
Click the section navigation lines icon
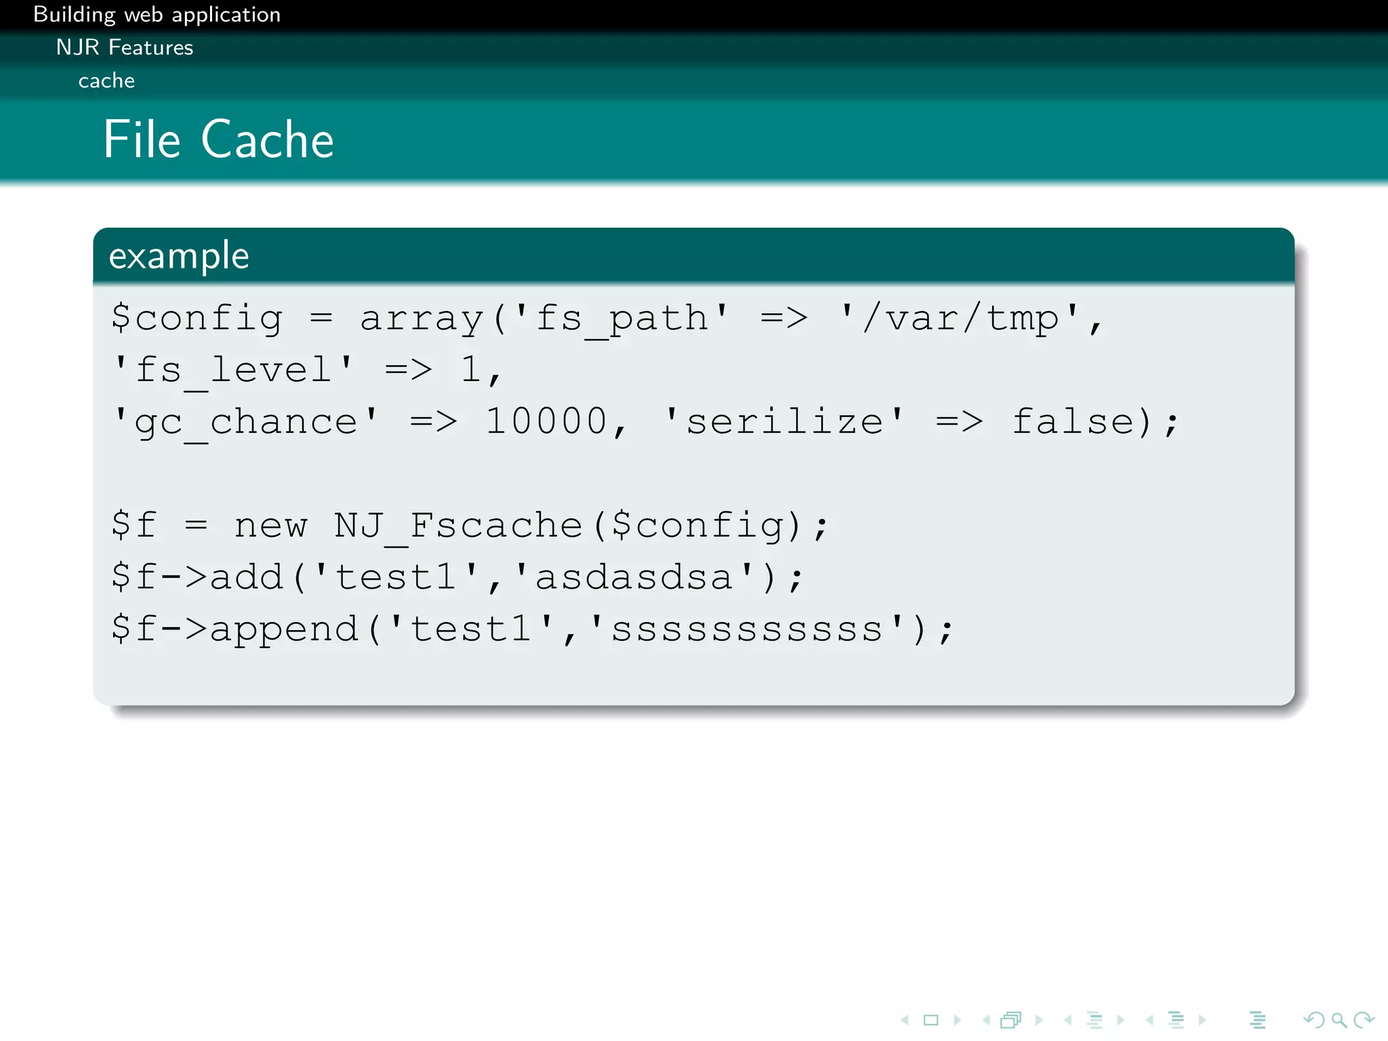1177,1020
